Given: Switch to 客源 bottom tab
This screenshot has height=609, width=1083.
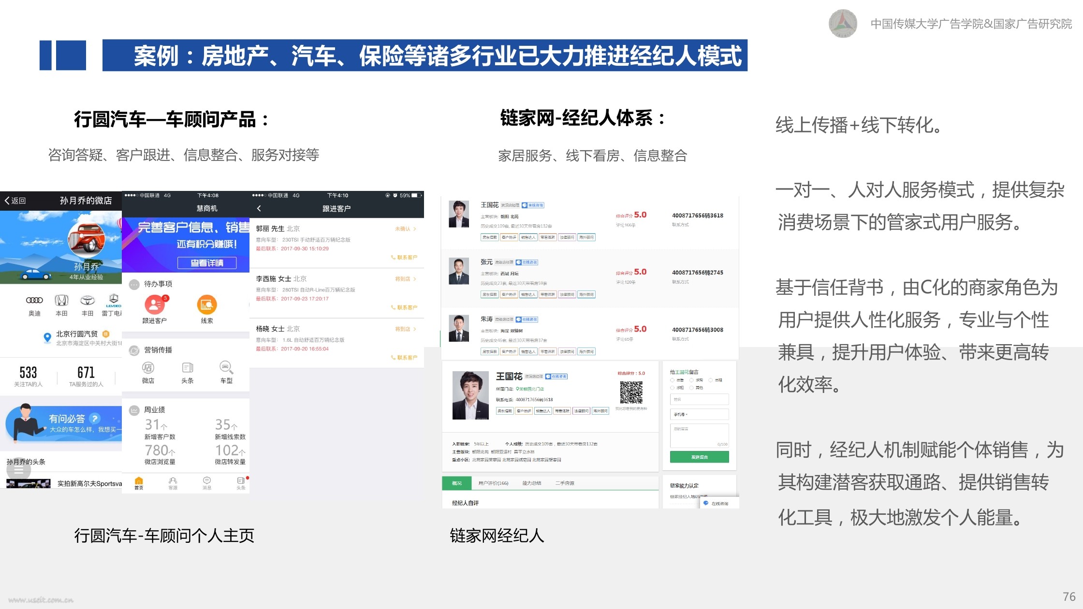Looking at the screenshot, I should tap(173, 483).
